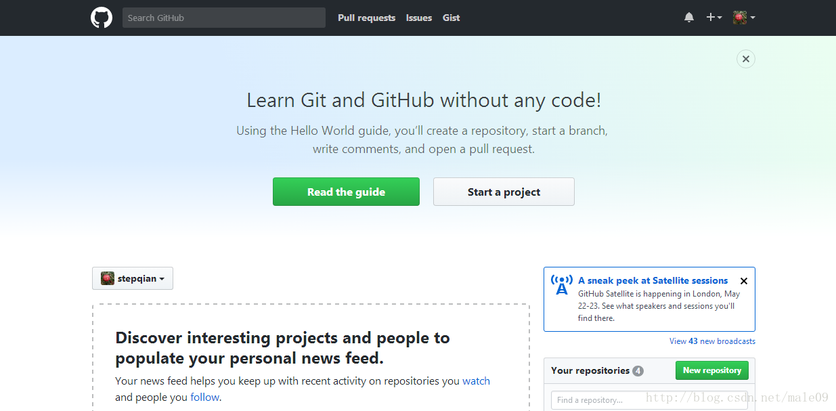Expand the stepqian account switcher
The width and height of the screenshot is (836, 411).
coord(133,278)
